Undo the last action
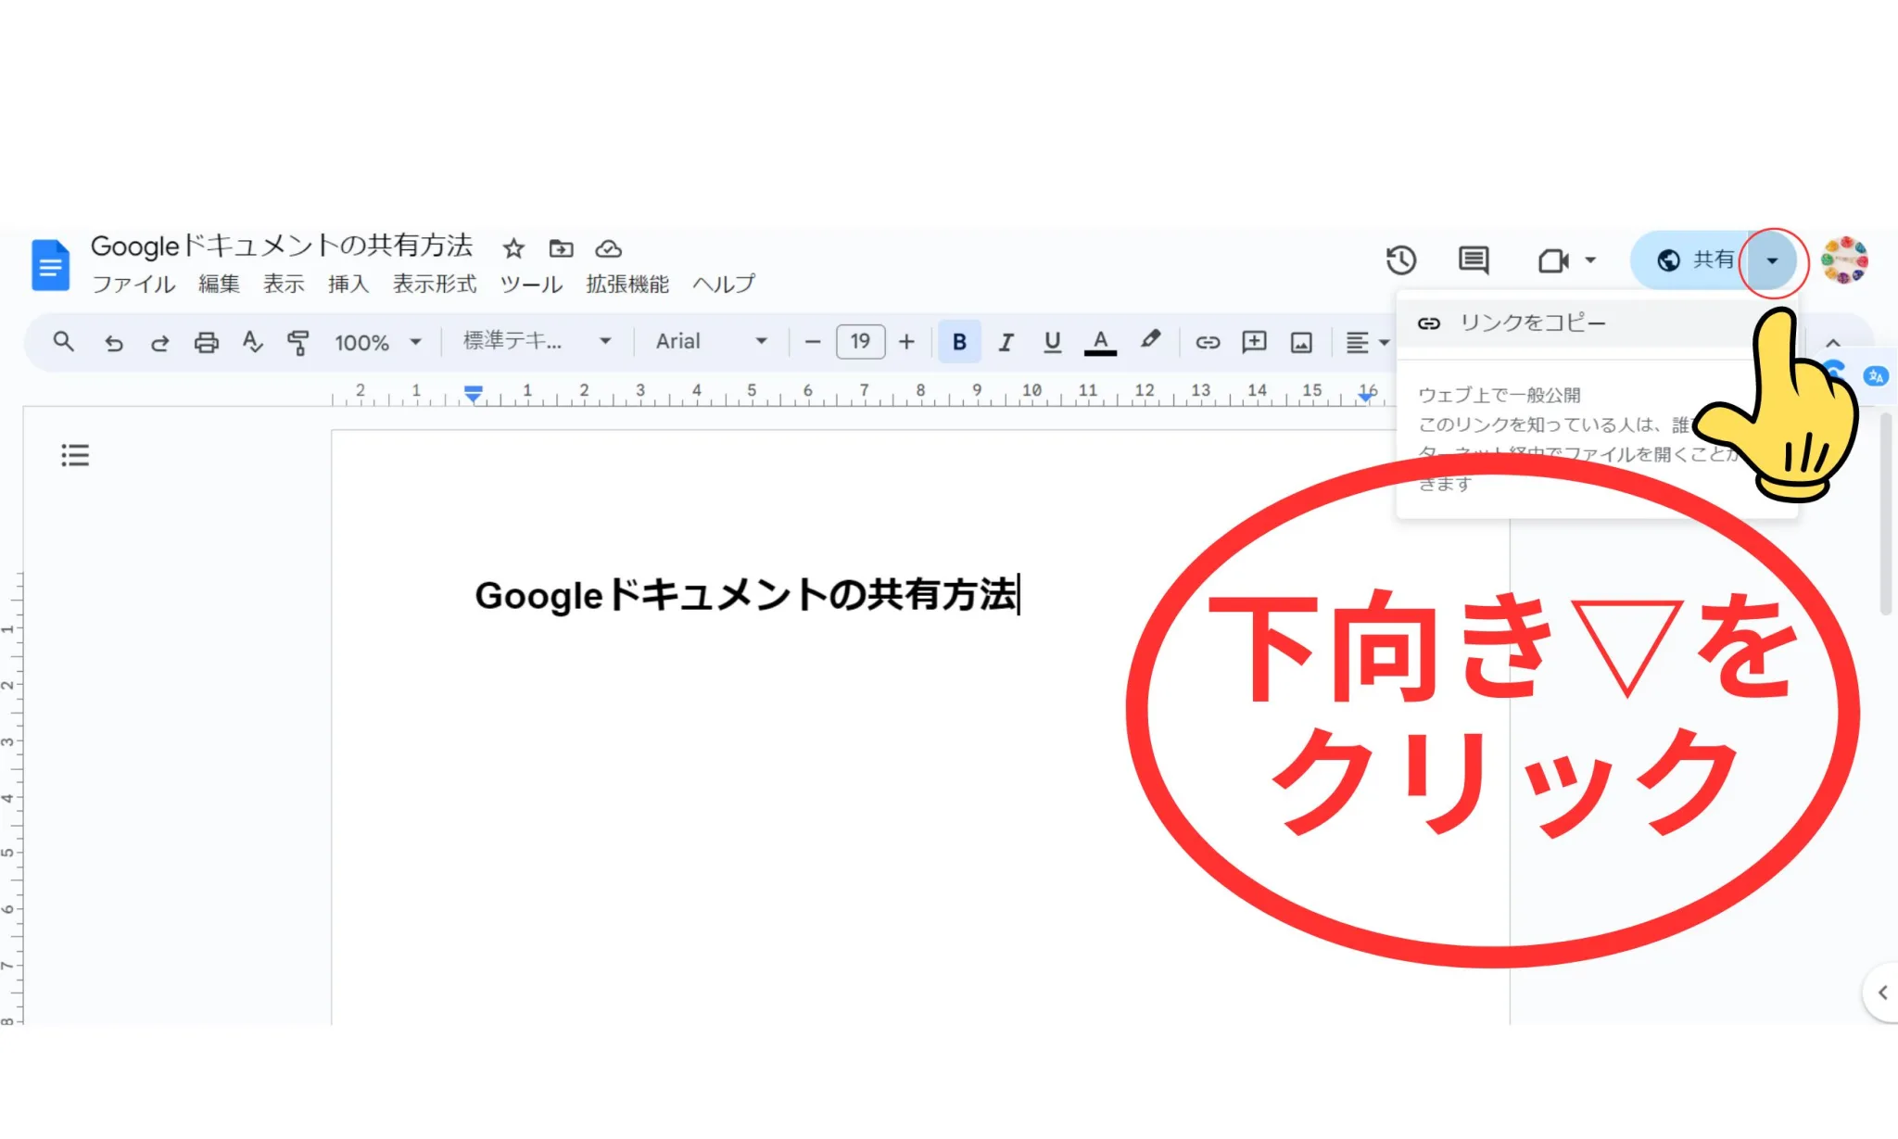Viewport: 1898px width, 1139px height. click(113, 343)
